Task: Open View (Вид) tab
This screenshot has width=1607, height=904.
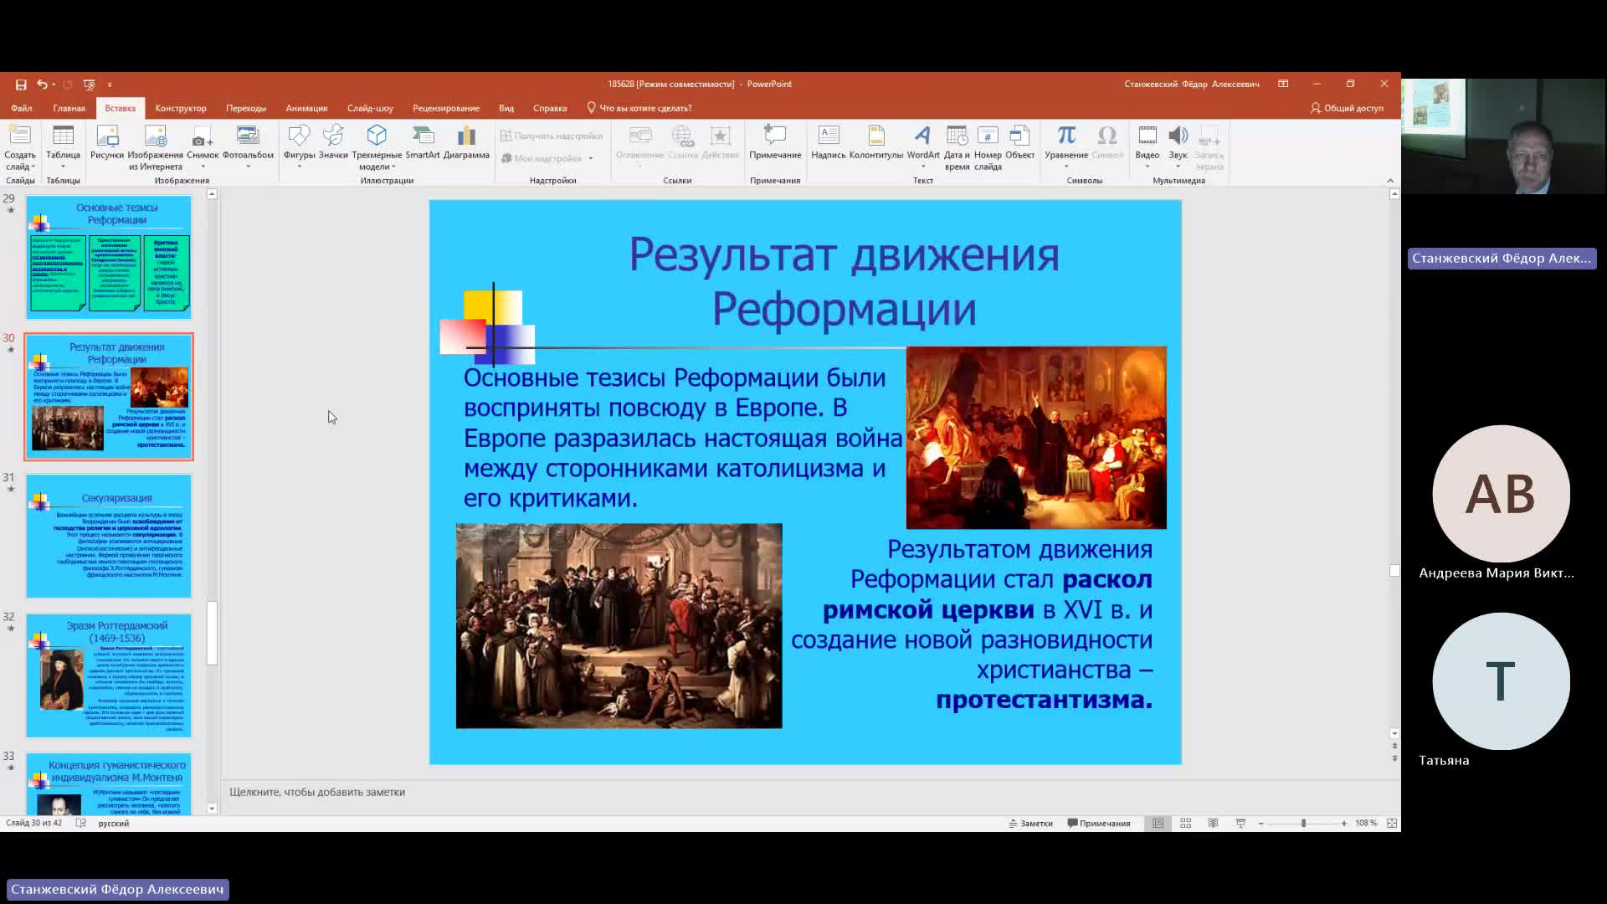Action: [x=506, y=108]
